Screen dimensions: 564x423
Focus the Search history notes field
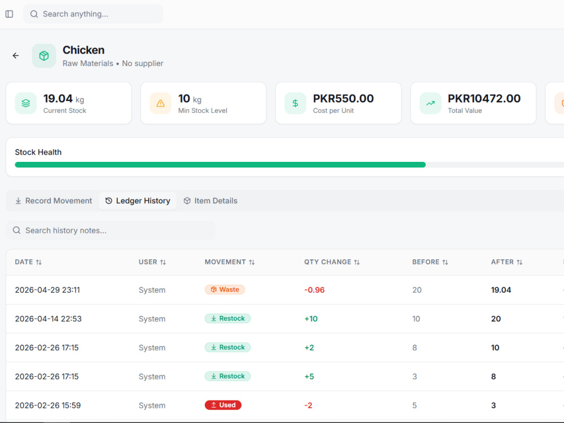[x=111, y=230]
